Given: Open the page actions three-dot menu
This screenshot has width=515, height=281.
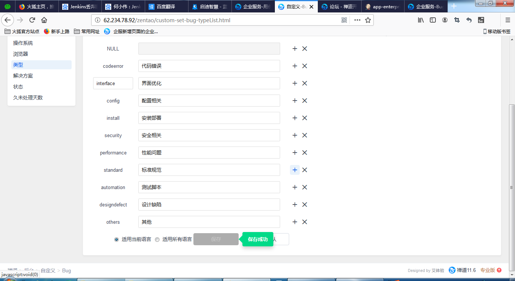Looking at the screenshot, I should coord(357,20).
